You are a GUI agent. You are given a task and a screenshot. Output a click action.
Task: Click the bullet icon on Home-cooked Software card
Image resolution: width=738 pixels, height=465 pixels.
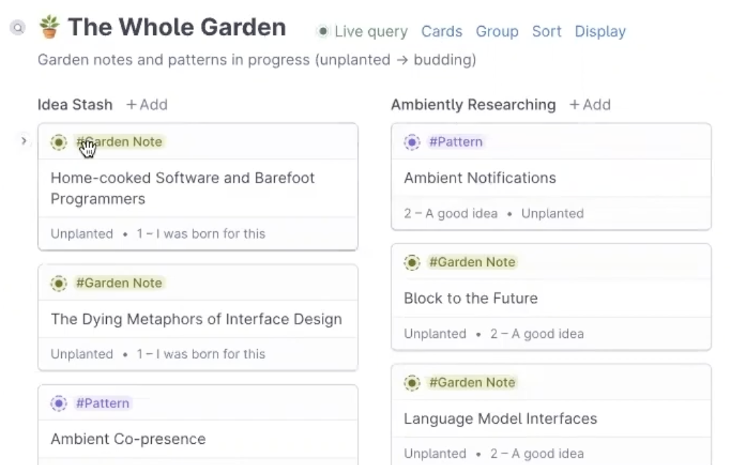click(x=59, y=142)
